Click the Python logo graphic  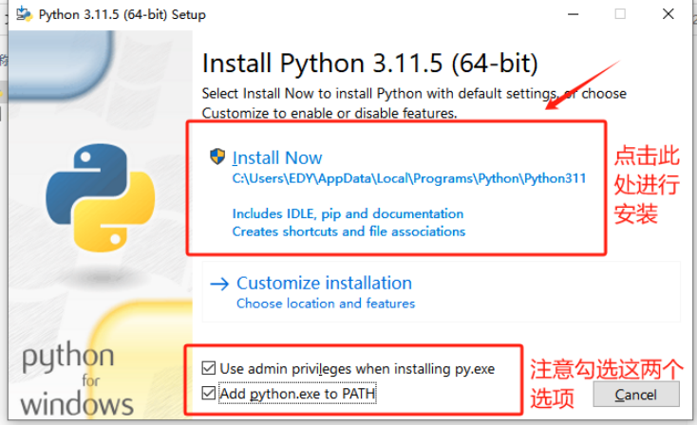click(x=101, y=197)
